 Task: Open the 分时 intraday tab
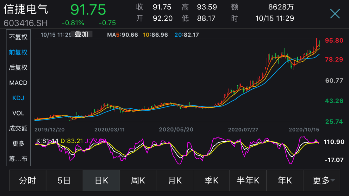(27, 181)
